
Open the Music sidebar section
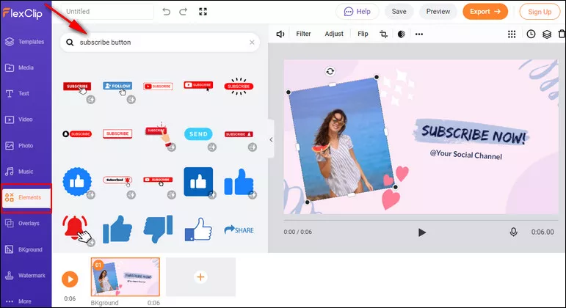[x=19, y=172]
